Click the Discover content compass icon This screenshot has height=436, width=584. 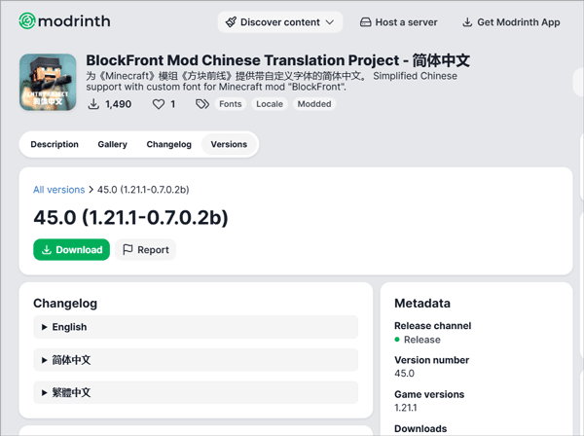coord(231,22)
